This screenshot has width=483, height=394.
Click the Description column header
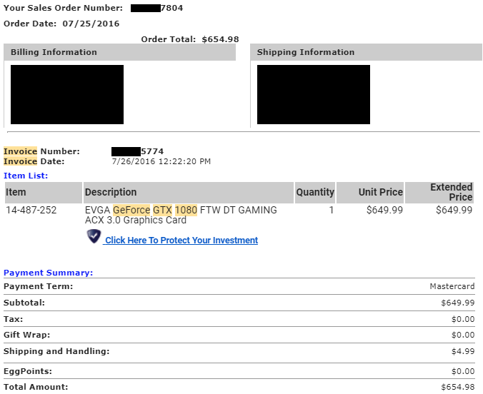111,192
